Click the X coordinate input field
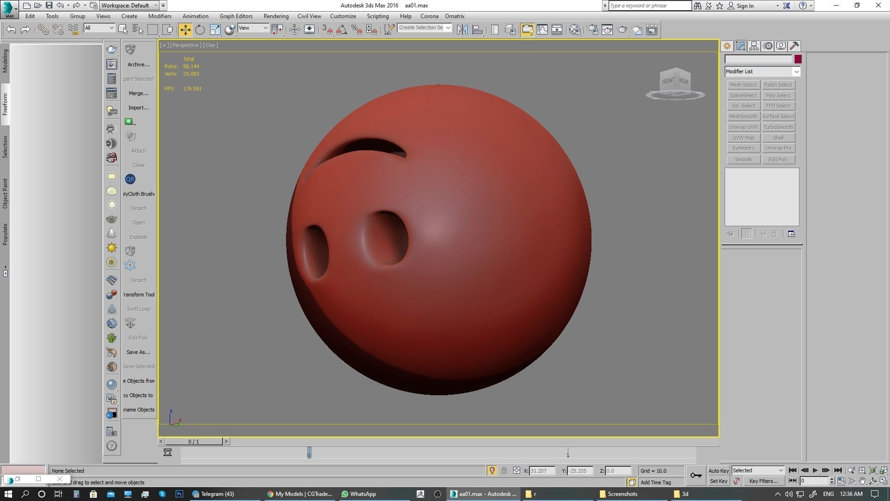The image size is (890, 501). tap(541, 471)
